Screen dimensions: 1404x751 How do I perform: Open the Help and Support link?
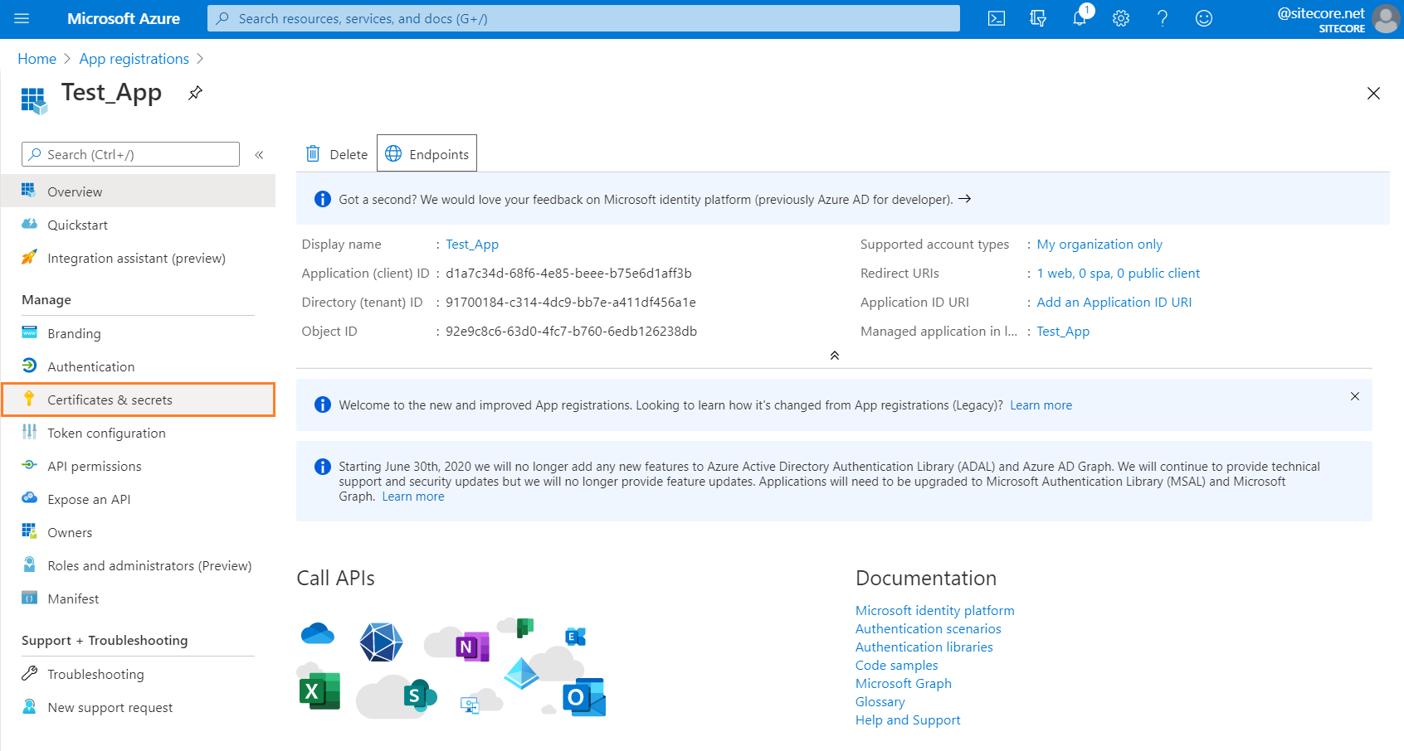pyautogui.click(x=908, y=720)
